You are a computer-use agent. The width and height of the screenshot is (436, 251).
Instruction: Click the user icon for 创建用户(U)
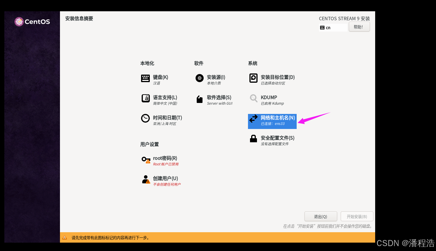[146, 179]
